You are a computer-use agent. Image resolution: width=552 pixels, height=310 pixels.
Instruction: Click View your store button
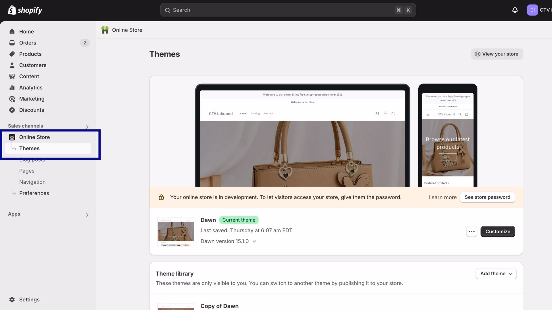coord(497,54)
